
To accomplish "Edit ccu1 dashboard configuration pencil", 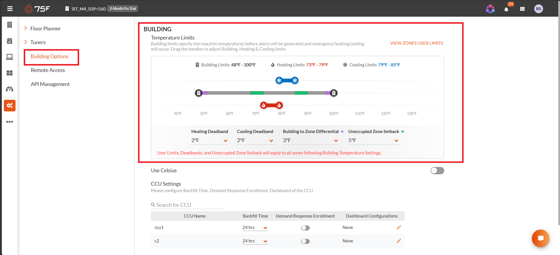I will click(x=399, y=228).
